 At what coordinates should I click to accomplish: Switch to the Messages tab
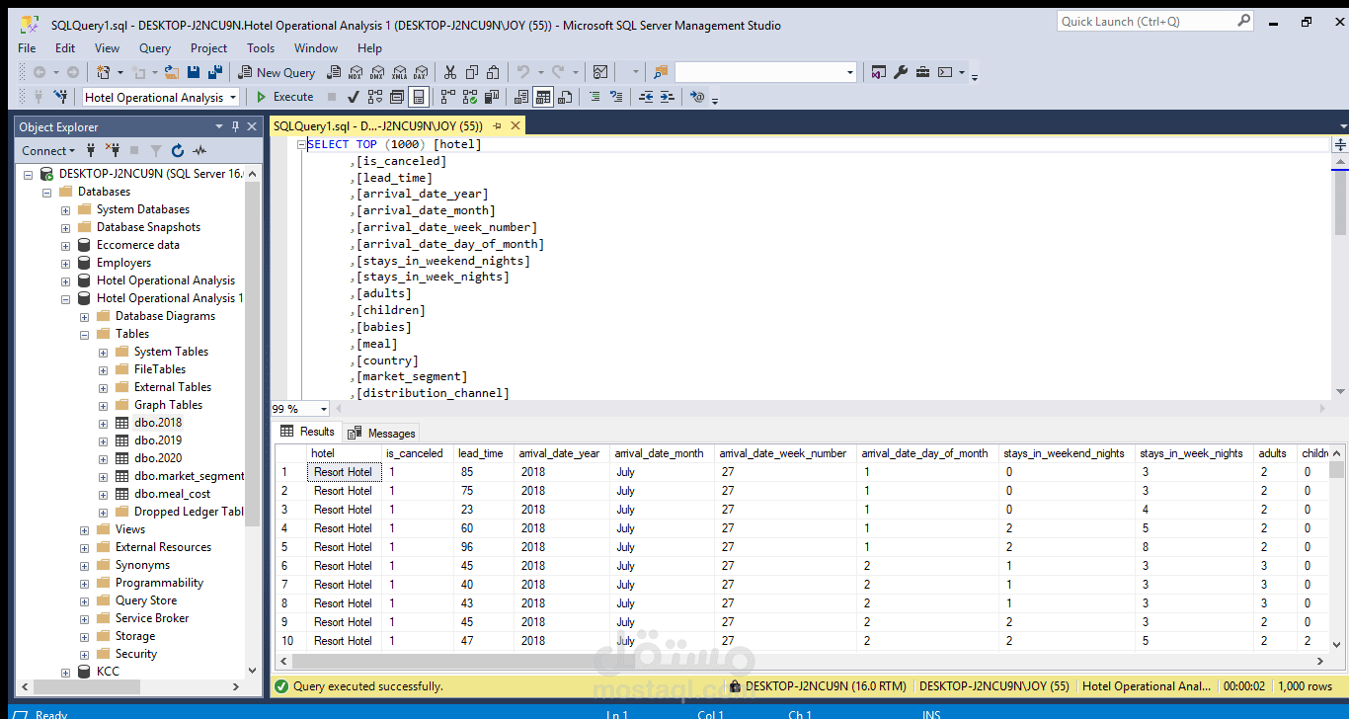382,433
